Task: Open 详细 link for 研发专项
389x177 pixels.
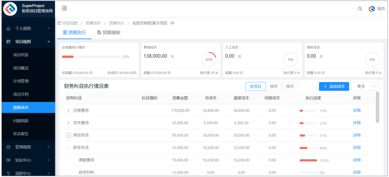Action: pyautogui.click(x=357, y=148)
